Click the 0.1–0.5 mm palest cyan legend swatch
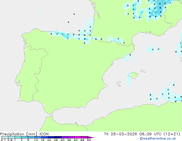This screenshot has width=182, height=141. tap(5, 137)
